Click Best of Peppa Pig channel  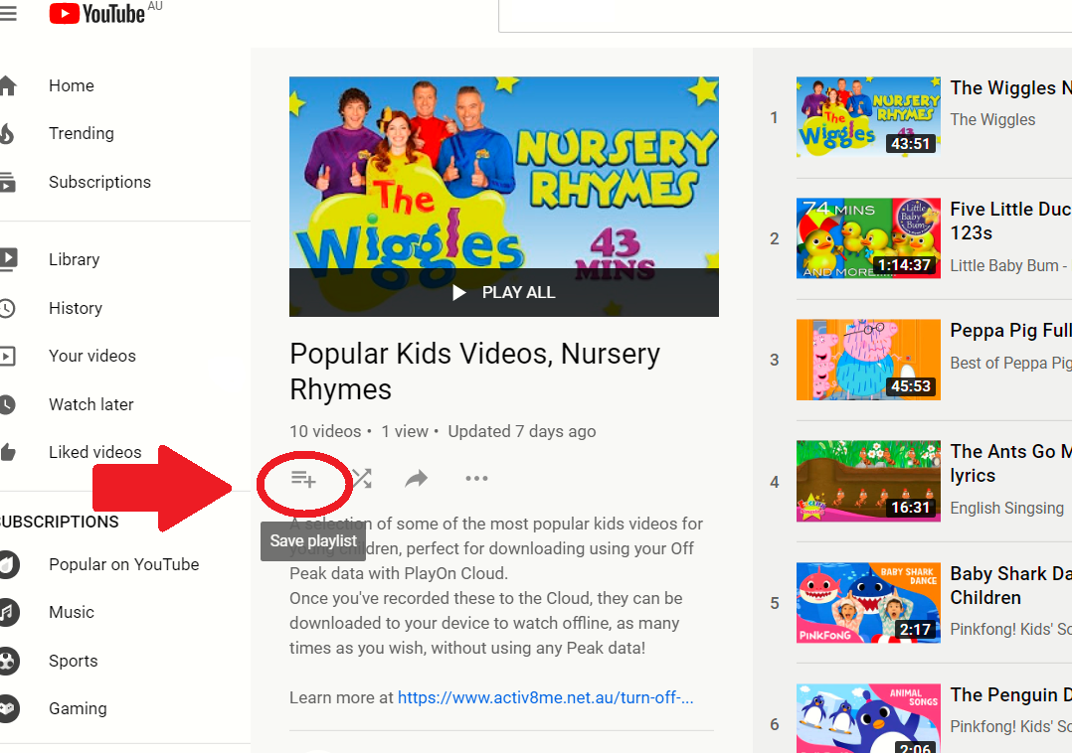[1010, 364]
